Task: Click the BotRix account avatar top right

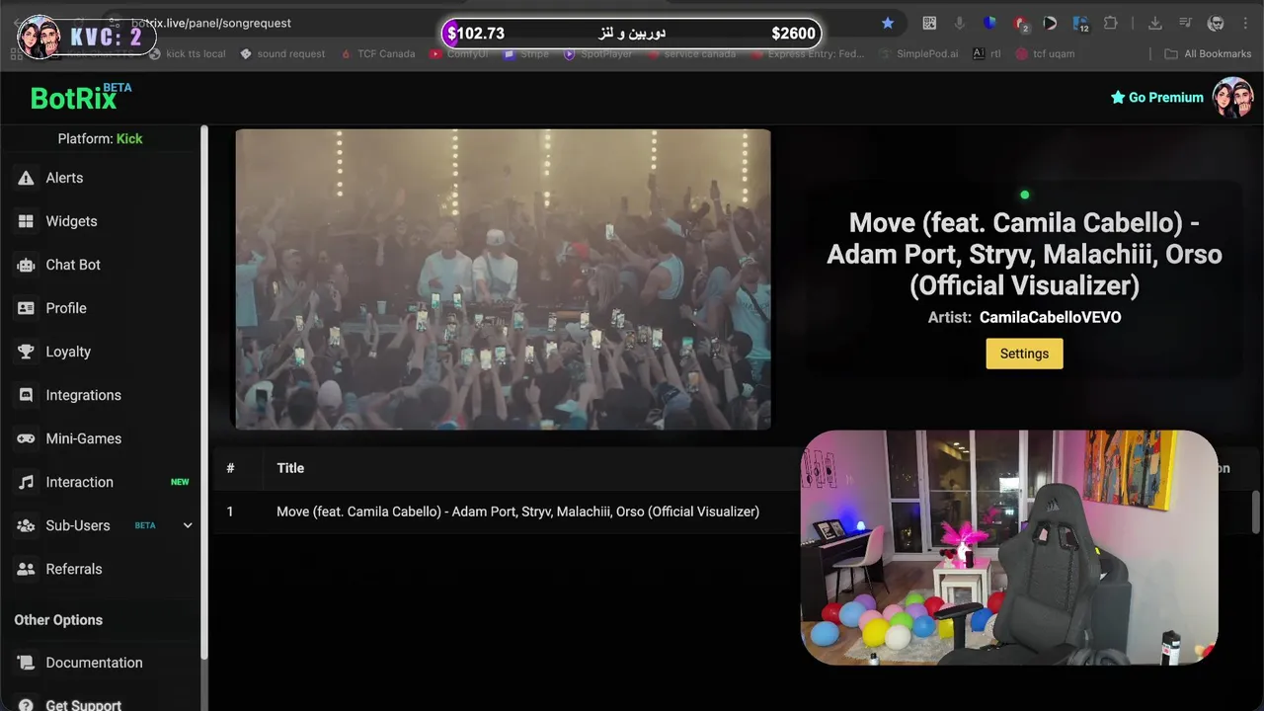Action: [x=1232, y=98]
